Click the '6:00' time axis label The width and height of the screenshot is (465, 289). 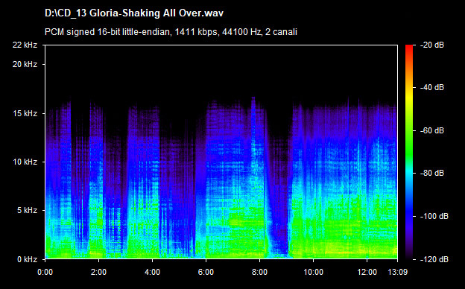(x=206, y=272)
